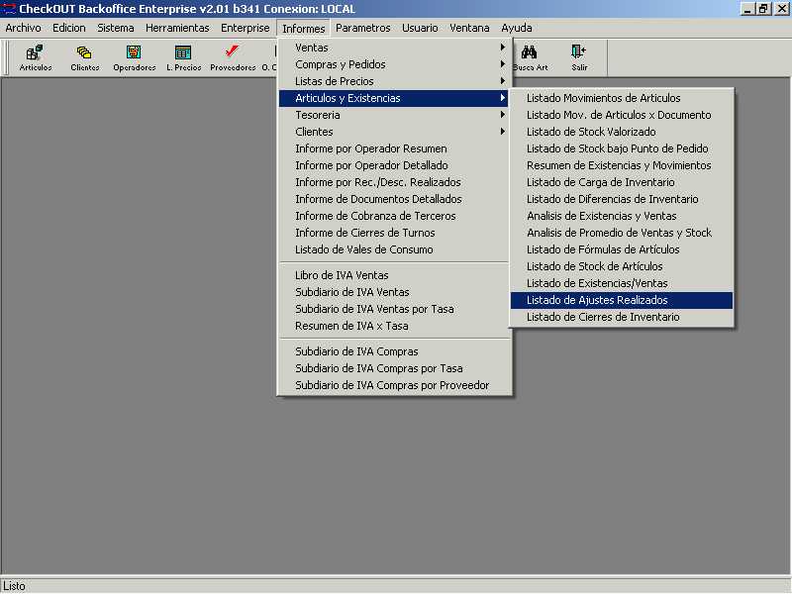The image size is (792, 594).
Task: Click the Salir exit icon
Action: click(579, 58)
